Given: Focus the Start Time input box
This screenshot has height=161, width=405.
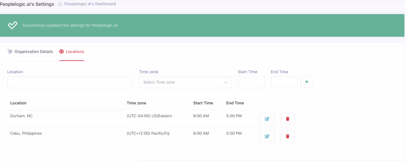Looking at the screenshot, I should (251, 82).
